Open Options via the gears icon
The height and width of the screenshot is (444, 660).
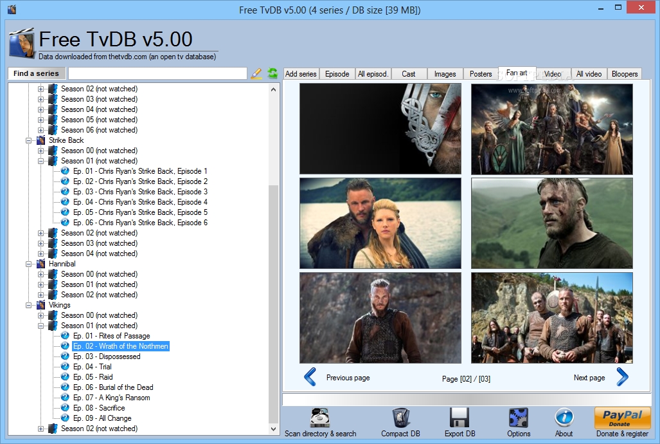518,418
